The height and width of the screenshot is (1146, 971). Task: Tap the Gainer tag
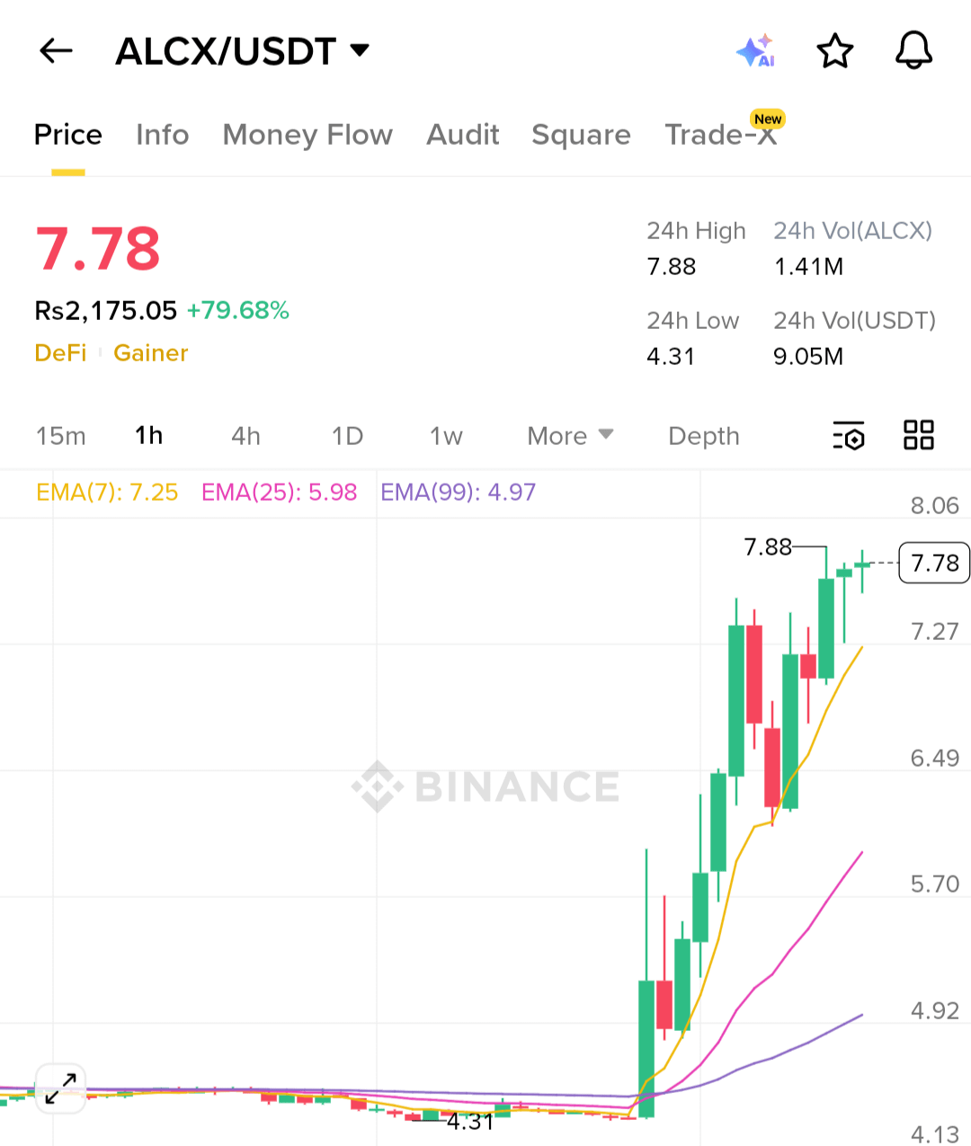coord(151,352)
